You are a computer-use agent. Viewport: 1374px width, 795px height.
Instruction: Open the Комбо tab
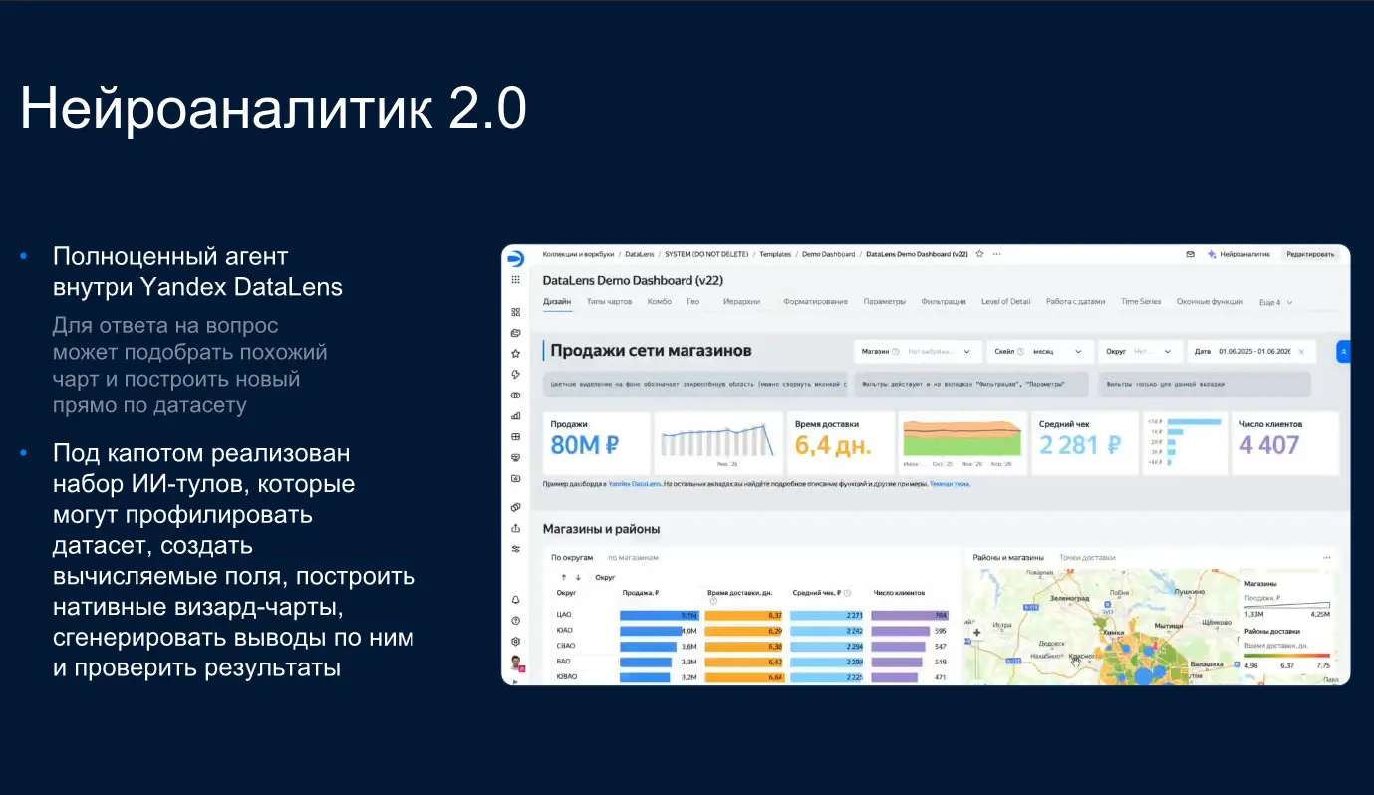(659, 301)
